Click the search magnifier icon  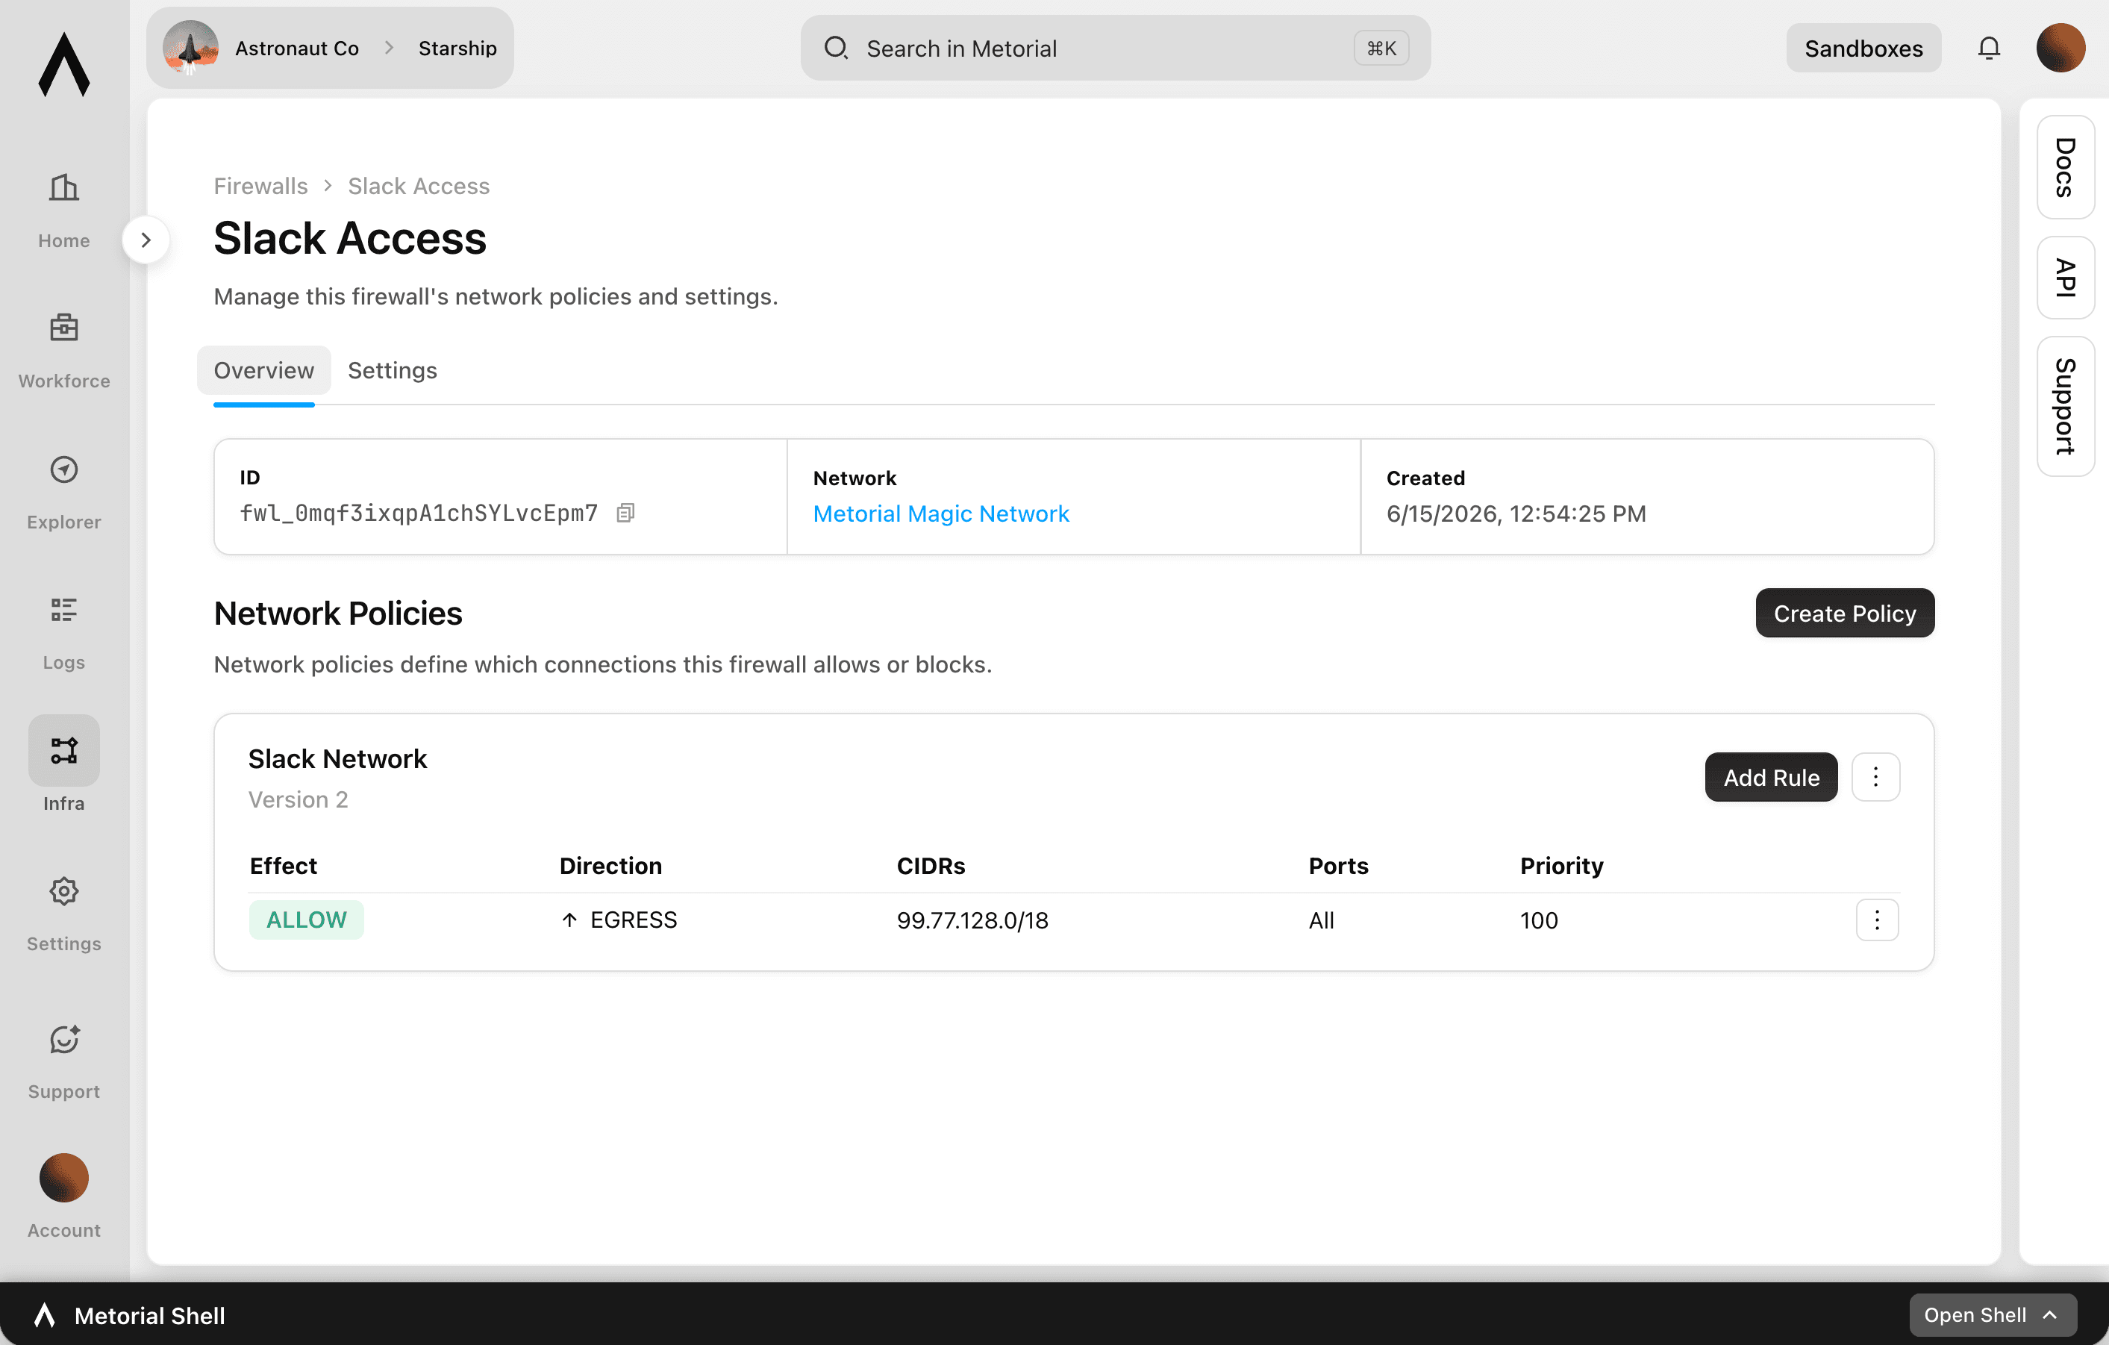[836, 49]
